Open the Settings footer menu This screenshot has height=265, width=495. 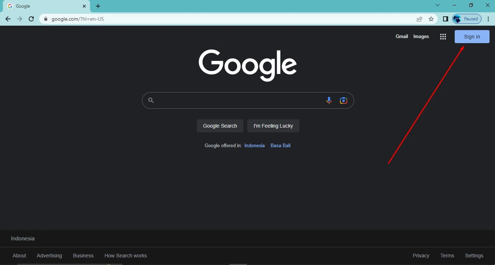coord(474,256)
